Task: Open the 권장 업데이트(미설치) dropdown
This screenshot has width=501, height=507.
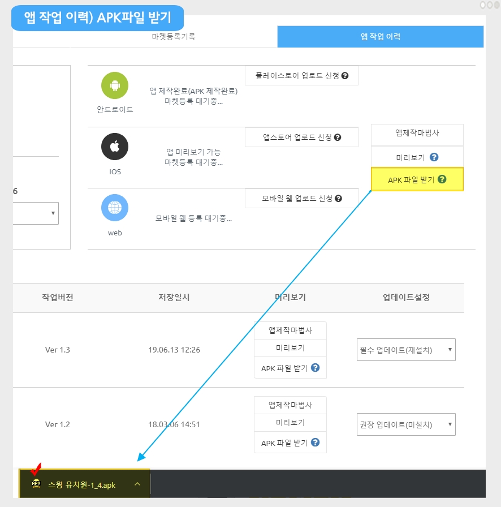Action: coord(406,424)
